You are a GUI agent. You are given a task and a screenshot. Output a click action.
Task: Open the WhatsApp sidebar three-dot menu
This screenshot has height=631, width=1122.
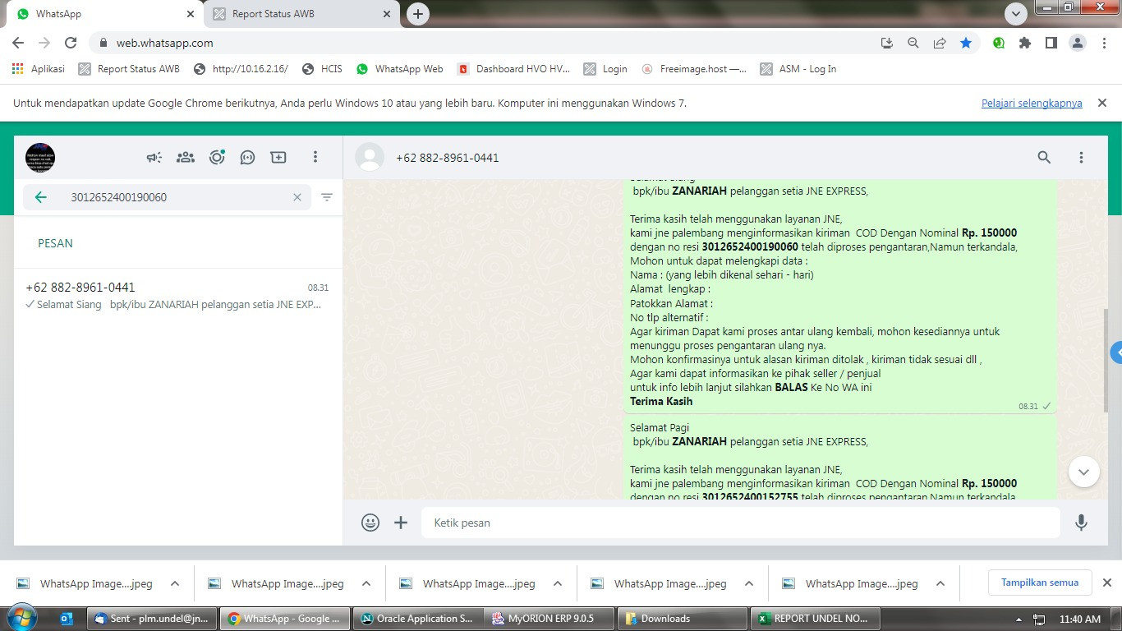(315, 157)
